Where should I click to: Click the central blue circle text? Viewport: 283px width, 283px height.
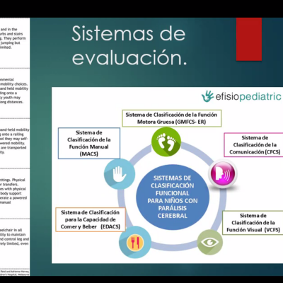click(173, 197)
